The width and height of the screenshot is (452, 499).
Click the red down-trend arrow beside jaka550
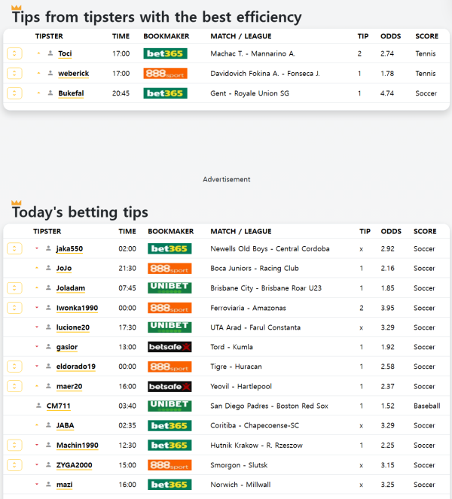coord(37,248)
